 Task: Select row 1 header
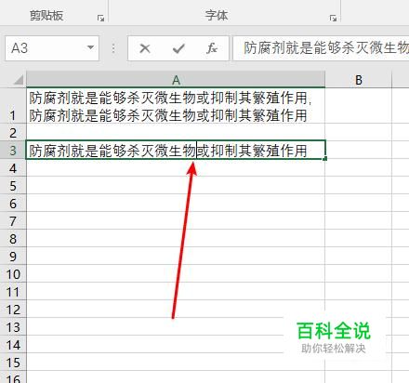pos(13,106)
